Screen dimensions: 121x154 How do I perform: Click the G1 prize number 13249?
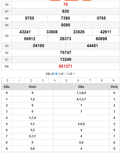point(66,59)
